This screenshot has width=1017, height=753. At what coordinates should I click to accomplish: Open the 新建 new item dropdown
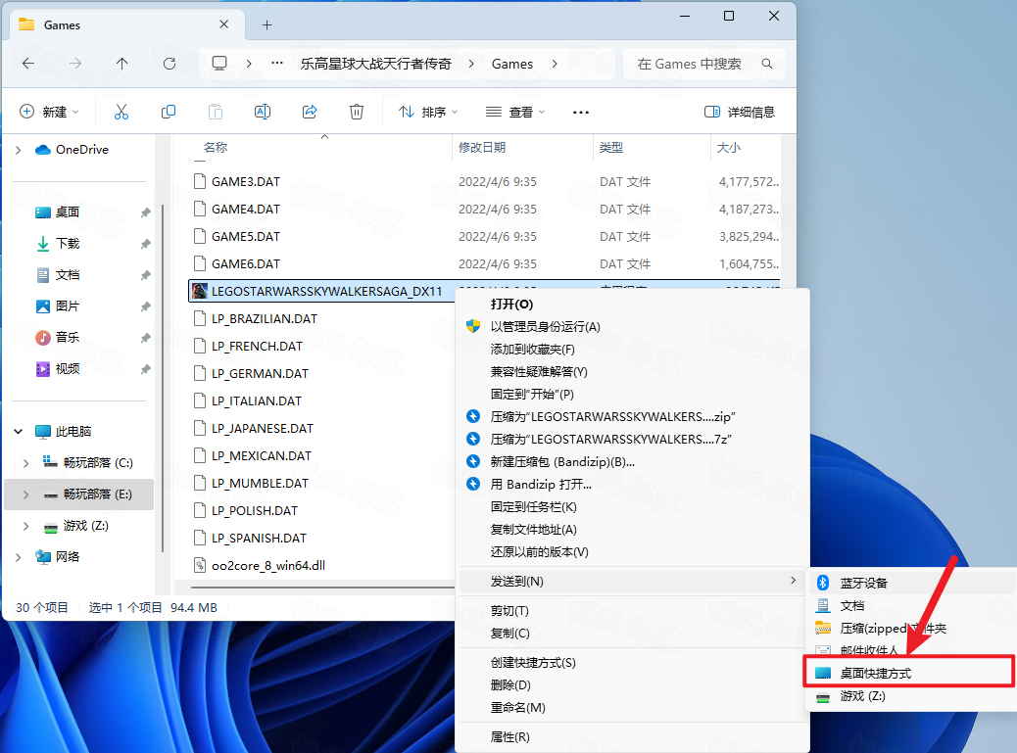(x=49, y=112)
